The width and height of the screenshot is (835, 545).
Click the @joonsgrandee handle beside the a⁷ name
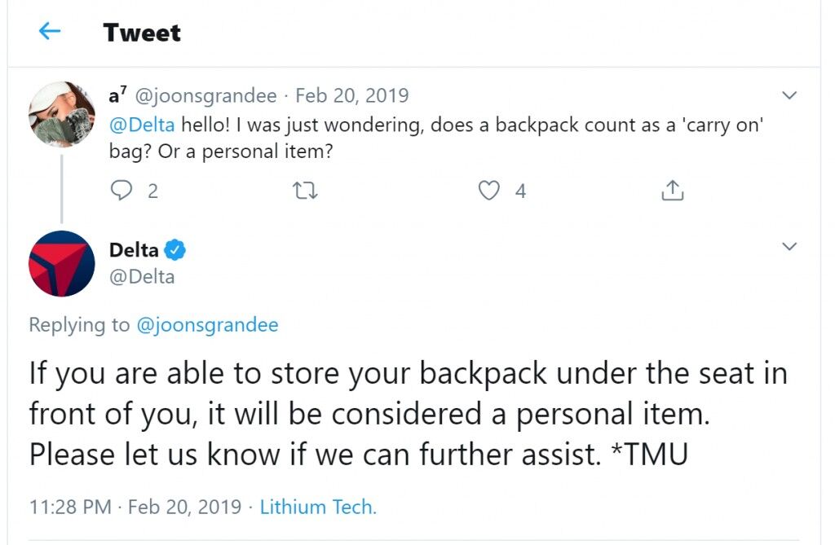pyautogui.click(x=206, y=96)
